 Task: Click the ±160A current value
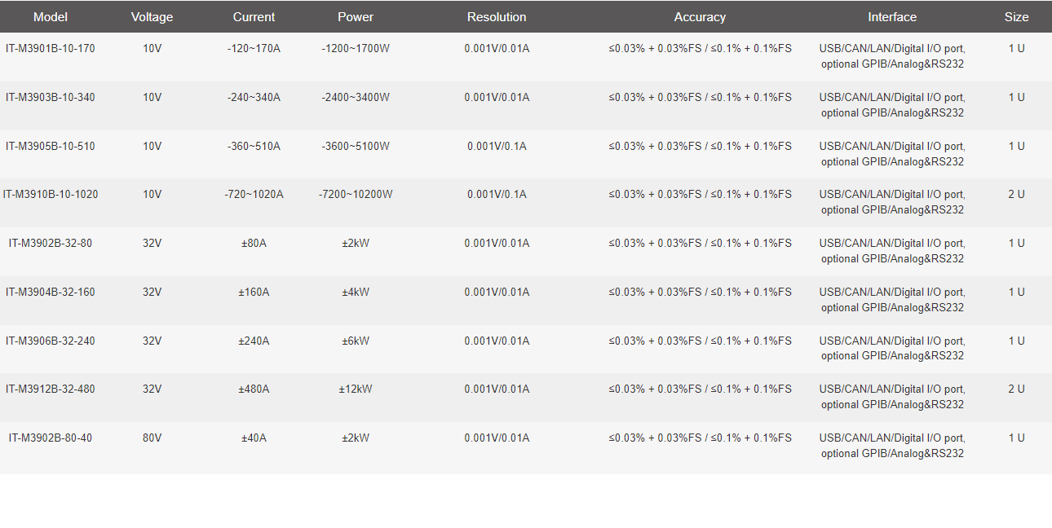click(x=254, y=292)
